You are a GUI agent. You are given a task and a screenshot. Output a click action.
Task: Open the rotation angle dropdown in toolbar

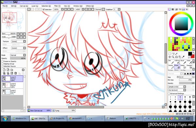(x=83, y=9)
